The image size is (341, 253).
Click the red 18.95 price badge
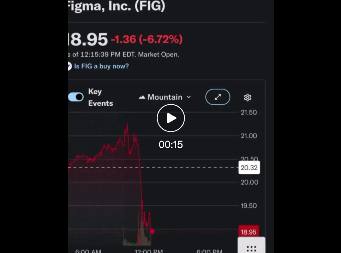pos(249,232)
